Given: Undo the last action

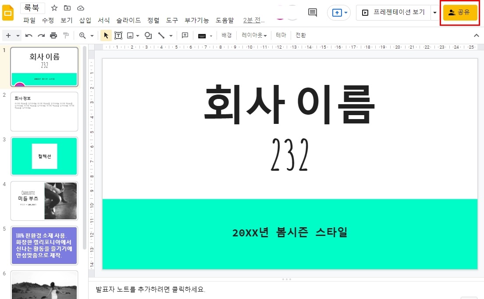Looking at the screenshot, I should pyautogui.click(x=28, y=35).
